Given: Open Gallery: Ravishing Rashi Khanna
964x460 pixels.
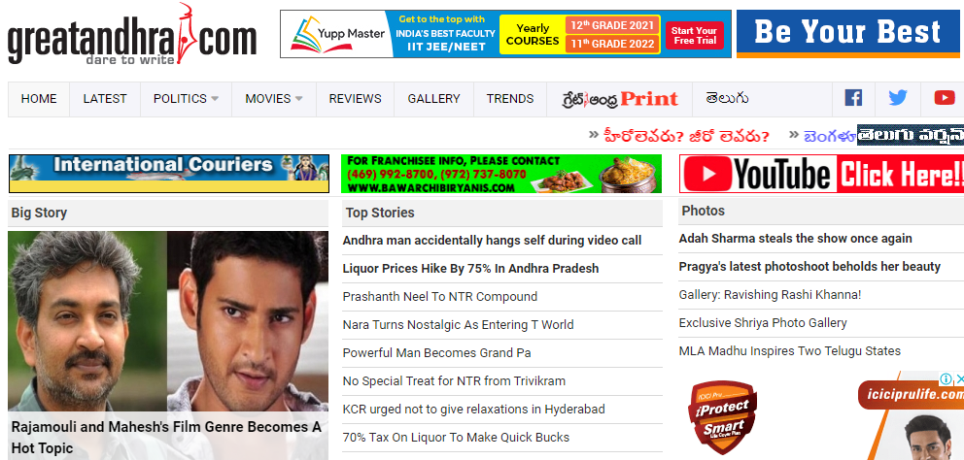Looking at the screenshot, I should pyautogui.click(x=770, y=295).
